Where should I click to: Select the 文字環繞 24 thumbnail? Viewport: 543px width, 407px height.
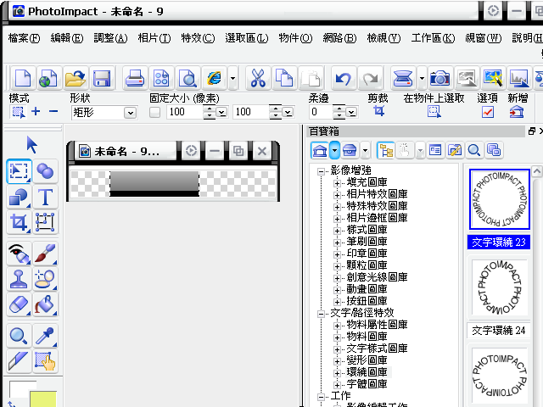(x=499, y=288)
